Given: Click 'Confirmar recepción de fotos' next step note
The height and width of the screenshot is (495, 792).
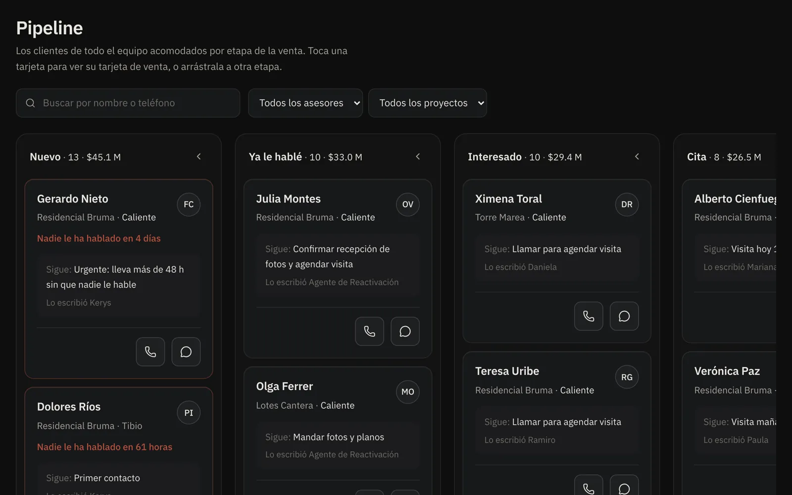Looking at the screenshot, I should pos(328,256).
